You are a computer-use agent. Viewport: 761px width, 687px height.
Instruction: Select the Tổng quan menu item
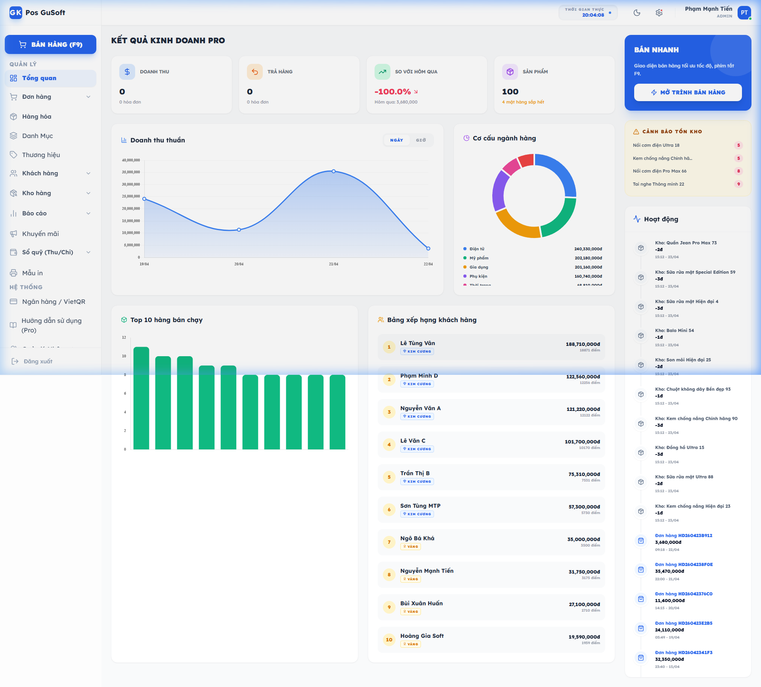(x=40, y=78)
